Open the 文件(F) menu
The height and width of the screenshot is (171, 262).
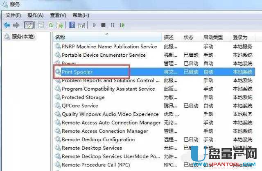pos(14,16)
